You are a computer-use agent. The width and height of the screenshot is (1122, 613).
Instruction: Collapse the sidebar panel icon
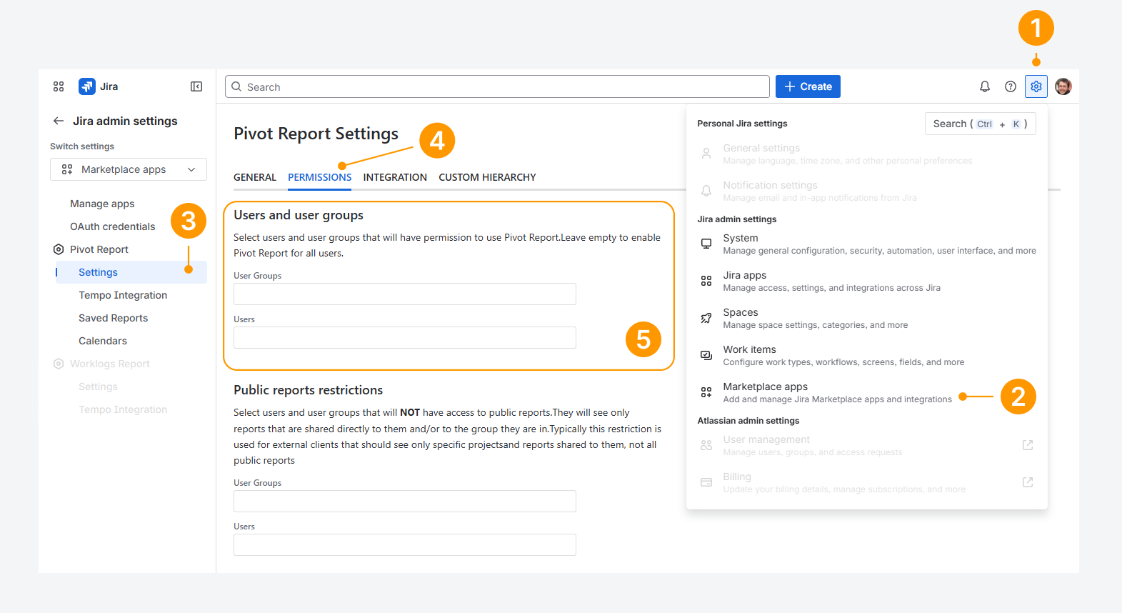point(196,86)
